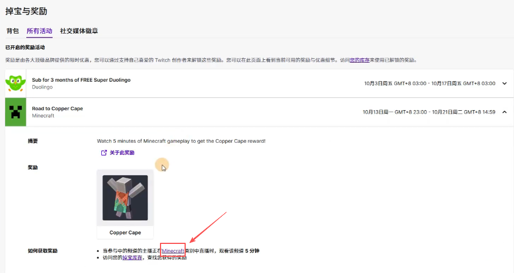Image resolution: width=514 pixels, height=273 pixels.
Task: Open the Copper Cape reward image
Action: coord(125,198)
